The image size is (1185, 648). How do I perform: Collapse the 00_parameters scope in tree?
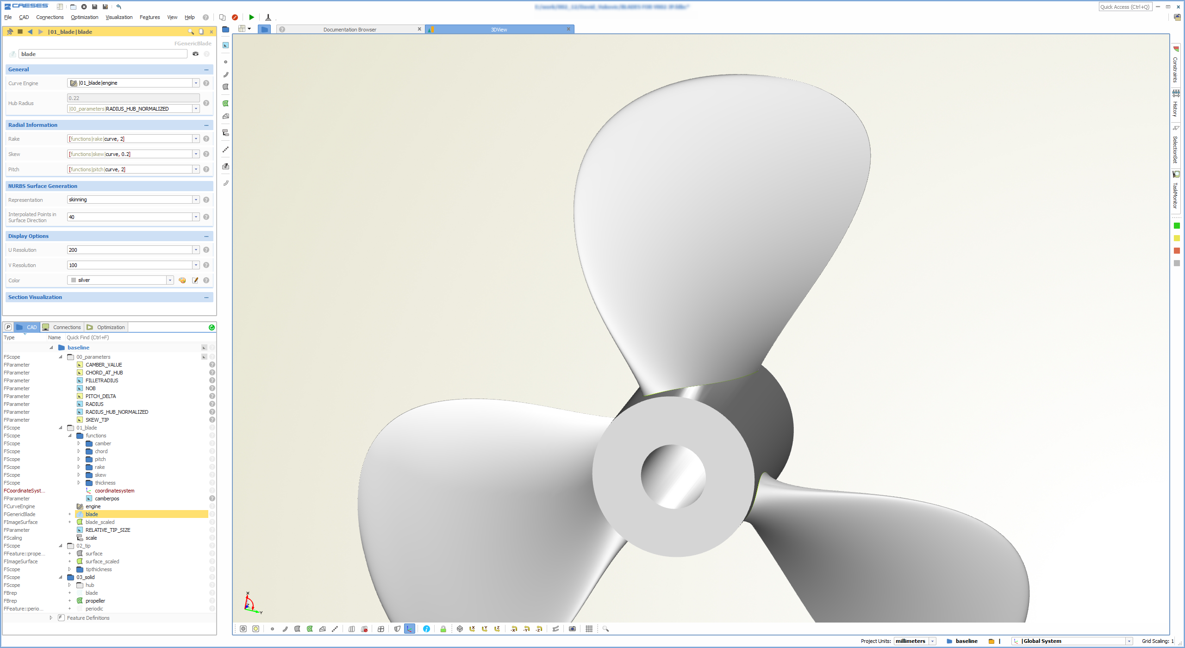(60, 357)
